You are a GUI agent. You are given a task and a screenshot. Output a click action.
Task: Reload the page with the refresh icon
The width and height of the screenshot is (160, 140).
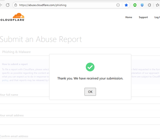click(8, 5)
